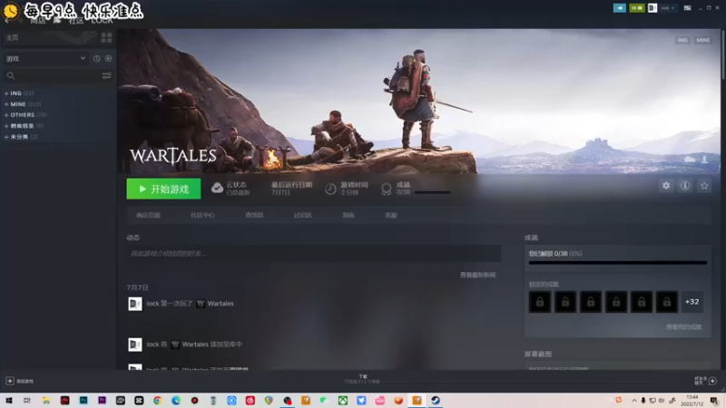This screenshot has height=408, width=726.
Task: Click the Steam taskbar icon
Action: click(x=436, y=400)
